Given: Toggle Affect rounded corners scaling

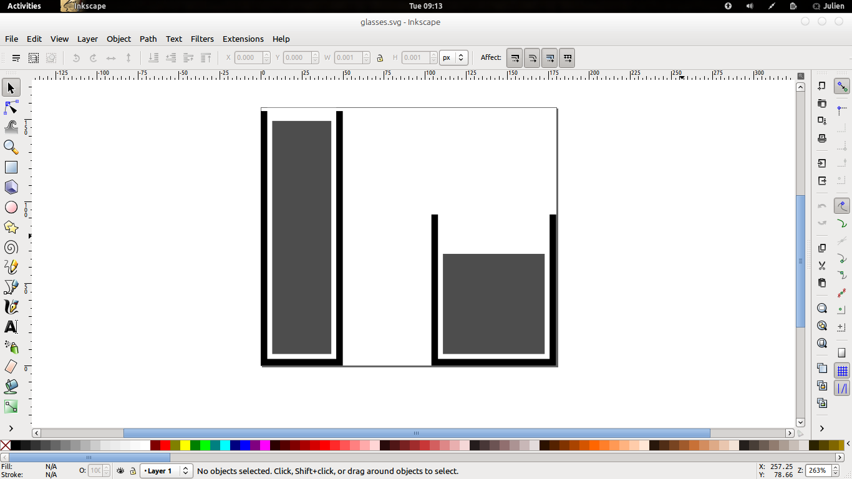Looking at the screenshot, I should coord(532,58).
